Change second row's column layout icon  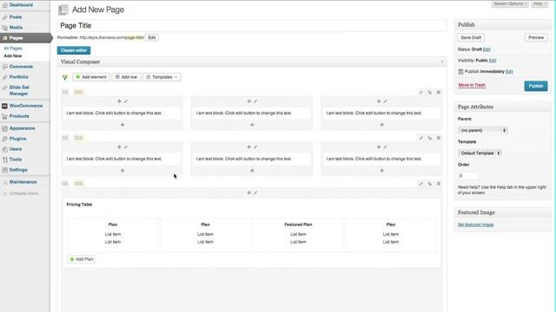point(78,138)
